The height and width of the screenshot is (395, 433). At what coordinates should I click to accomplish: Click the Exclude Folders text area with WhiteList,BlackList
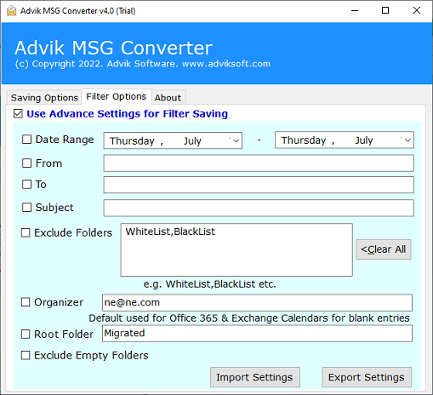236,249
